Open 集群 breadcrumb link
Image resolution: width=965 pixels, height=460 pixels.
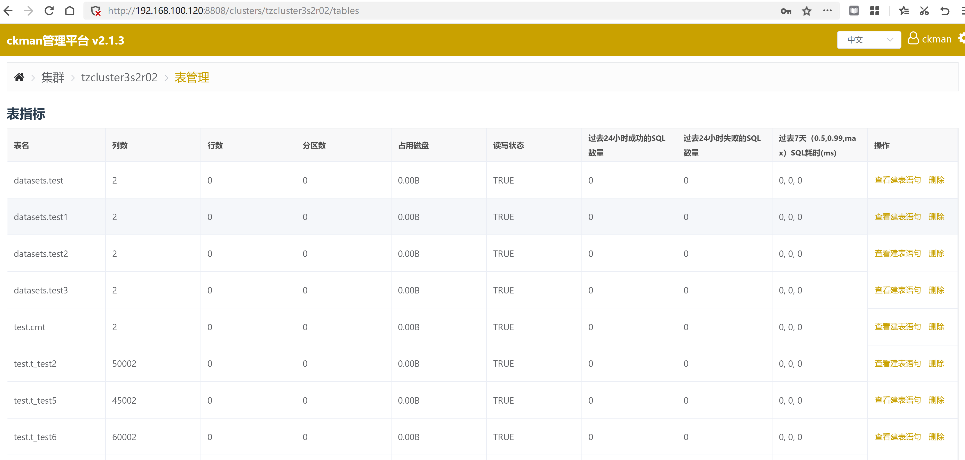(53, 77)
